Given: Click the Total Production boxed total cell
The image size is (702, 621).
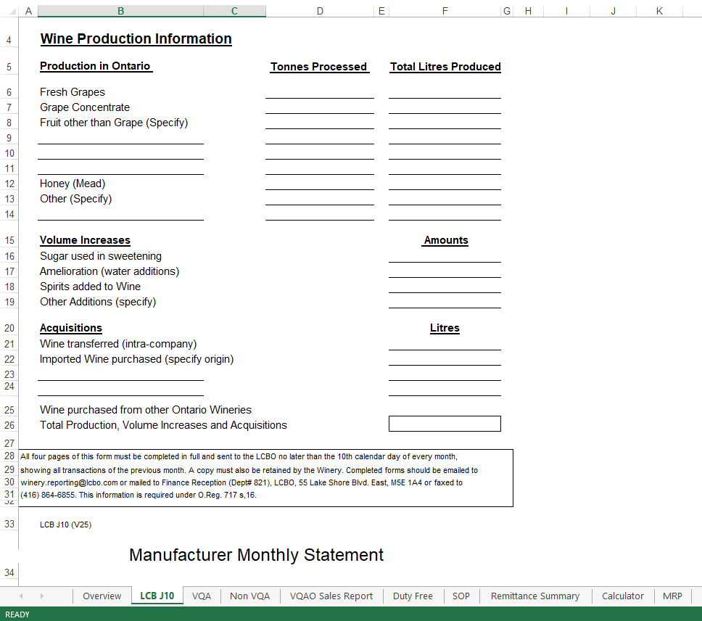Looking at the screenshot, I should tap(445, 424).
